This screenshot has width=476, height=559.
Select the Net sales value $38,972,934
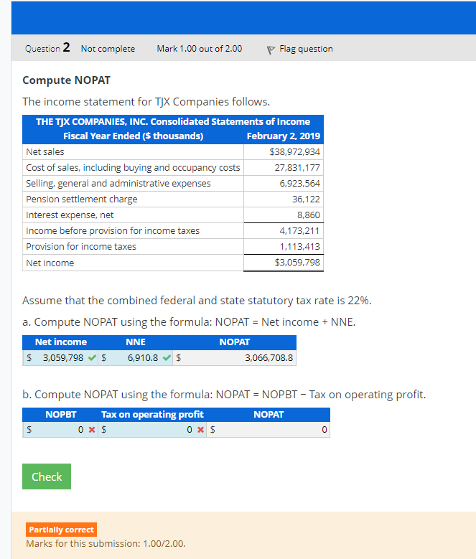click(x=294, y=152)
